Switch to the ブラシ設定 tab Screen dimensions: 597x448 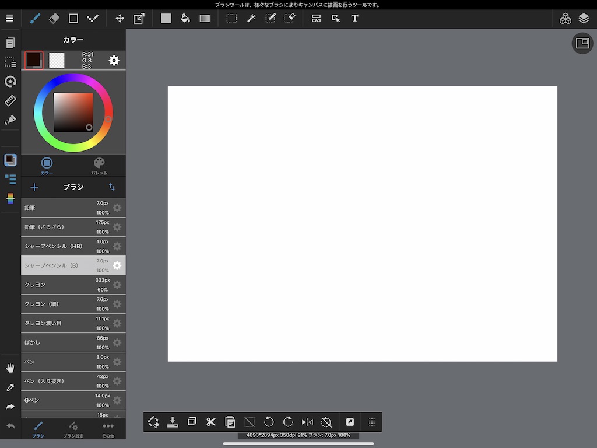[73, 429]
